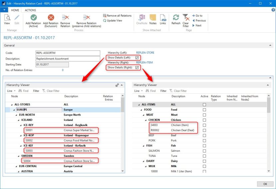Screen dimensions: 276x189
Task: Open OneNote from the ribbon
Action: 142,18
